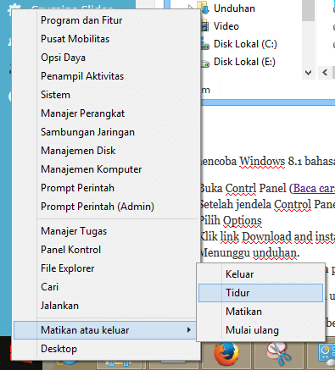Expand Matikan atau keluar submenu
The height and width of the screenshot is (370, 335).
tap(104, 330)
